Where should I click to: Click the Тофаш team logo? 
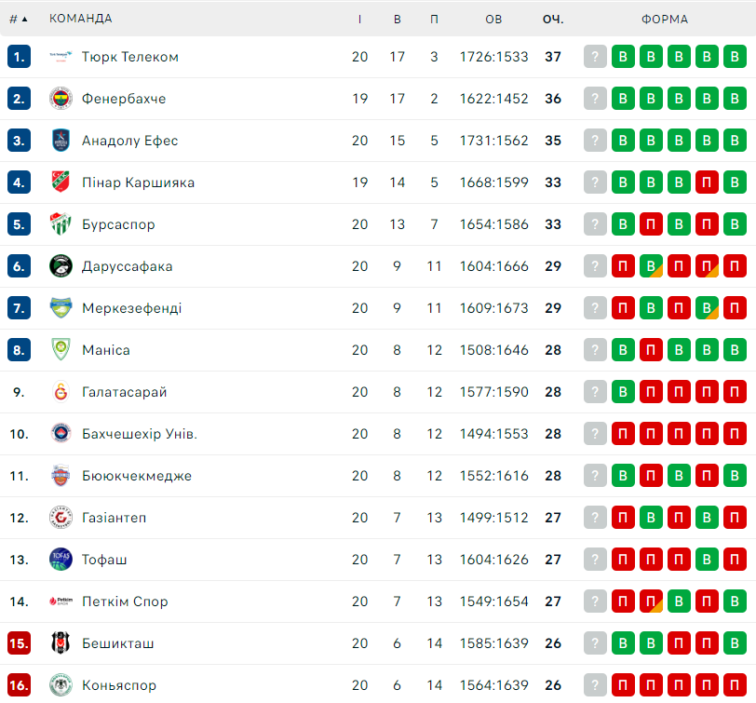tap(61, 560)
